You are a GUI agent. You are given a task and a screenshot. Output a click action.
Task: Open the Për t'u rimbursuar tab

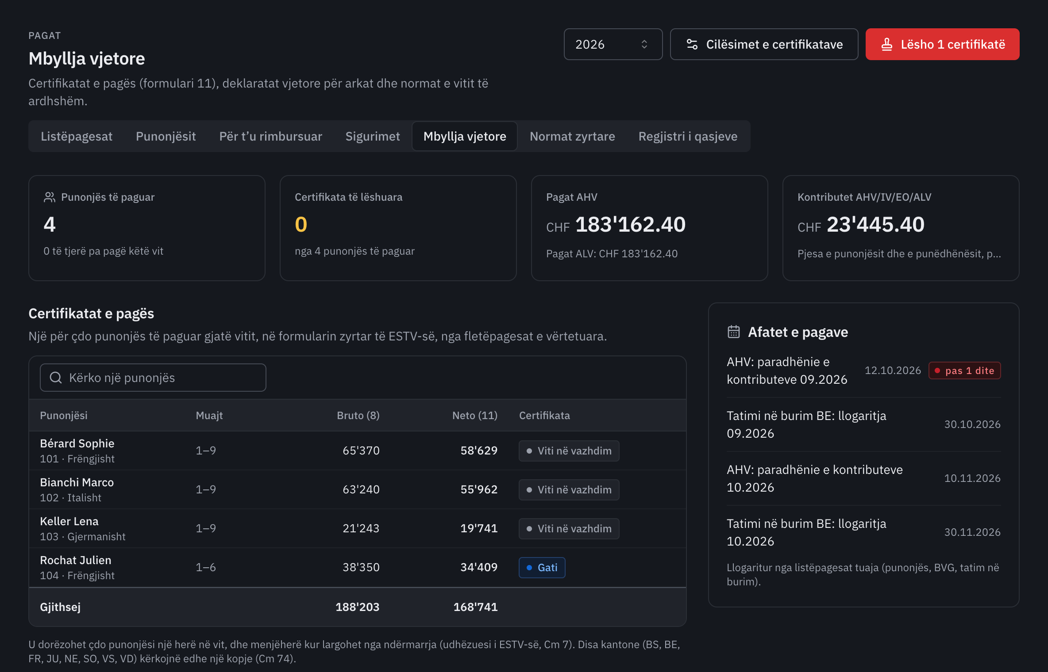(x=270, y=136)
